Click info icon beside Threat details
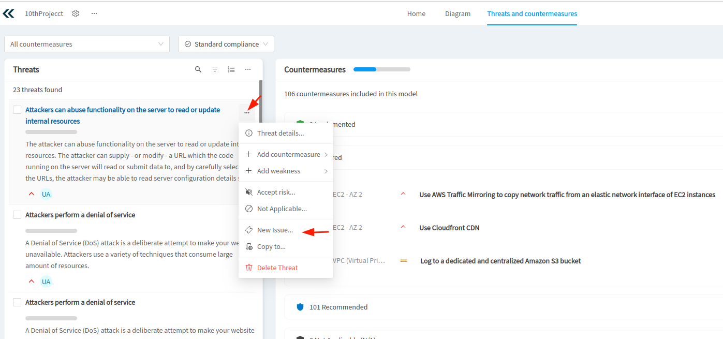723x339 pixels. pyautogui.click(x=249, y=133)
